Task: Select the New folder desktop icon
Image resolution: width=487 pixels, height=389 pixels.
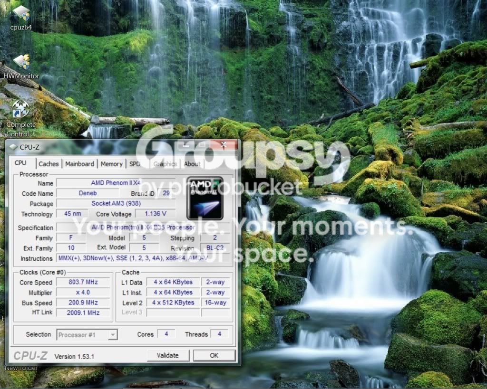Action: click(21, 368)
